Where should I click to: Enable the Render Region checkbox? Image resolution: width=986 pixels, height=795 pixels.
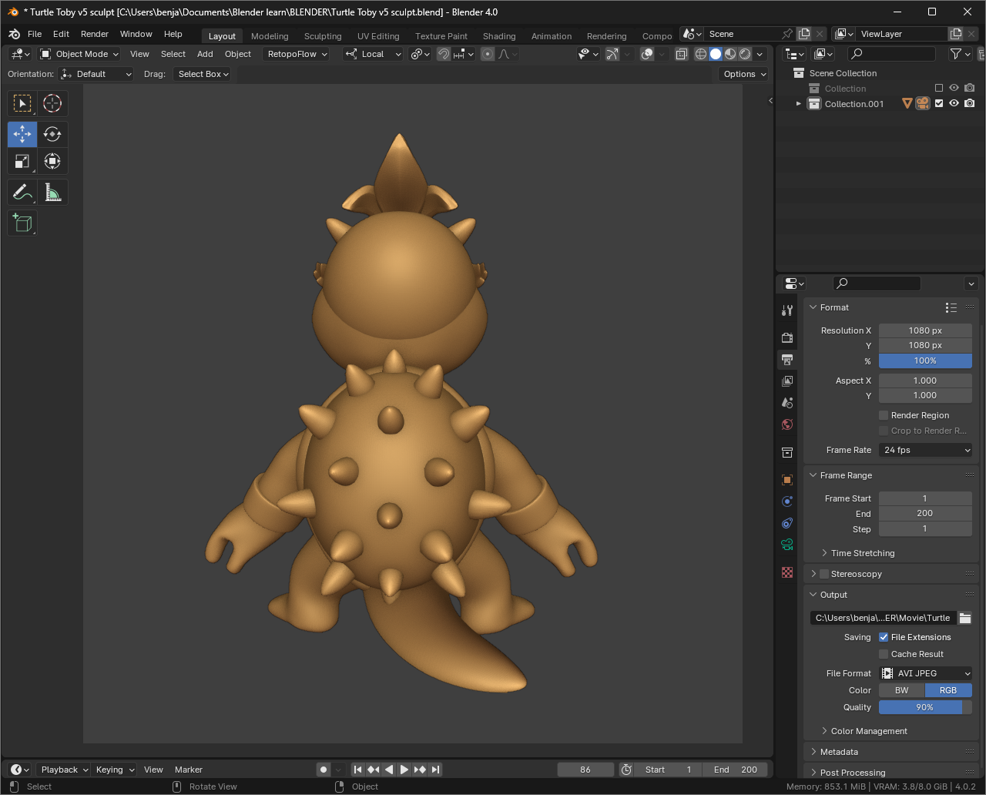[884, 415]
